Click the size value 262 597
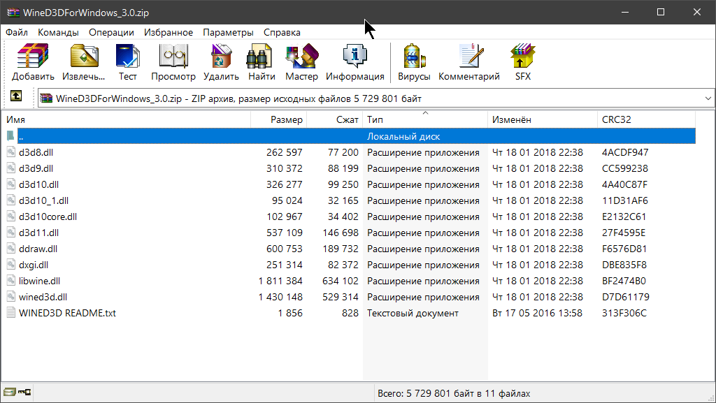The image size is (716, 403). (285, 152)
